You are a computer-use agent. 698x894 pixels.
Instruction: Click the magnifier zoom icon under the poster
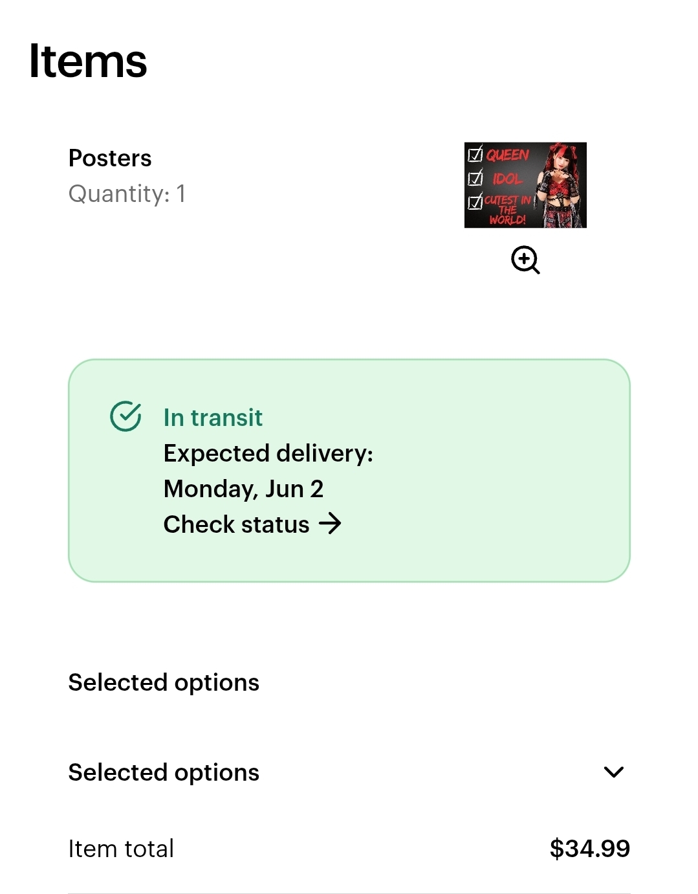click(x=525, y=260)
